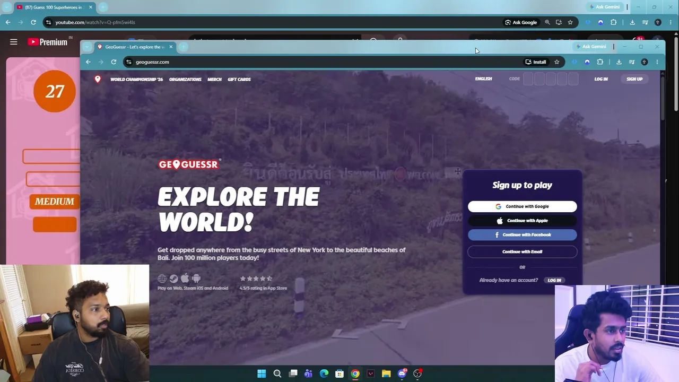Click the round blue extension icon in GeoGuessr window
Screen dimensions: 679x382
[x=587, y=62]
